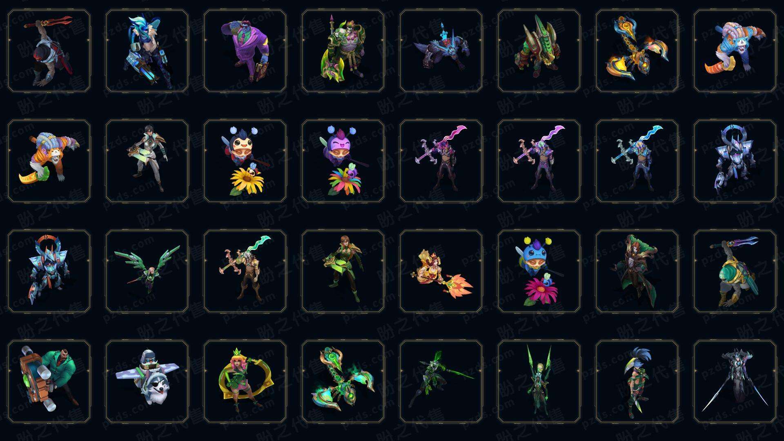Choose the green scorpion skin thumbnail
Screen dimensions: 784x441
click(x=343, y=382)
